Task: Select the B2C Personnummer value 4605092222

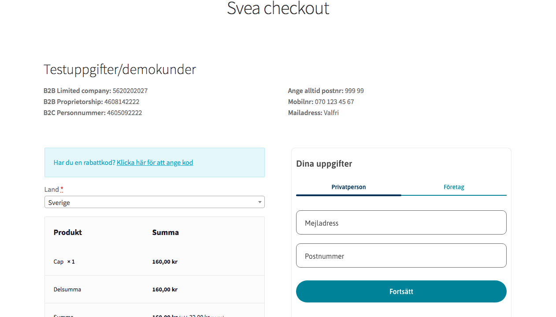Action: 125,112
